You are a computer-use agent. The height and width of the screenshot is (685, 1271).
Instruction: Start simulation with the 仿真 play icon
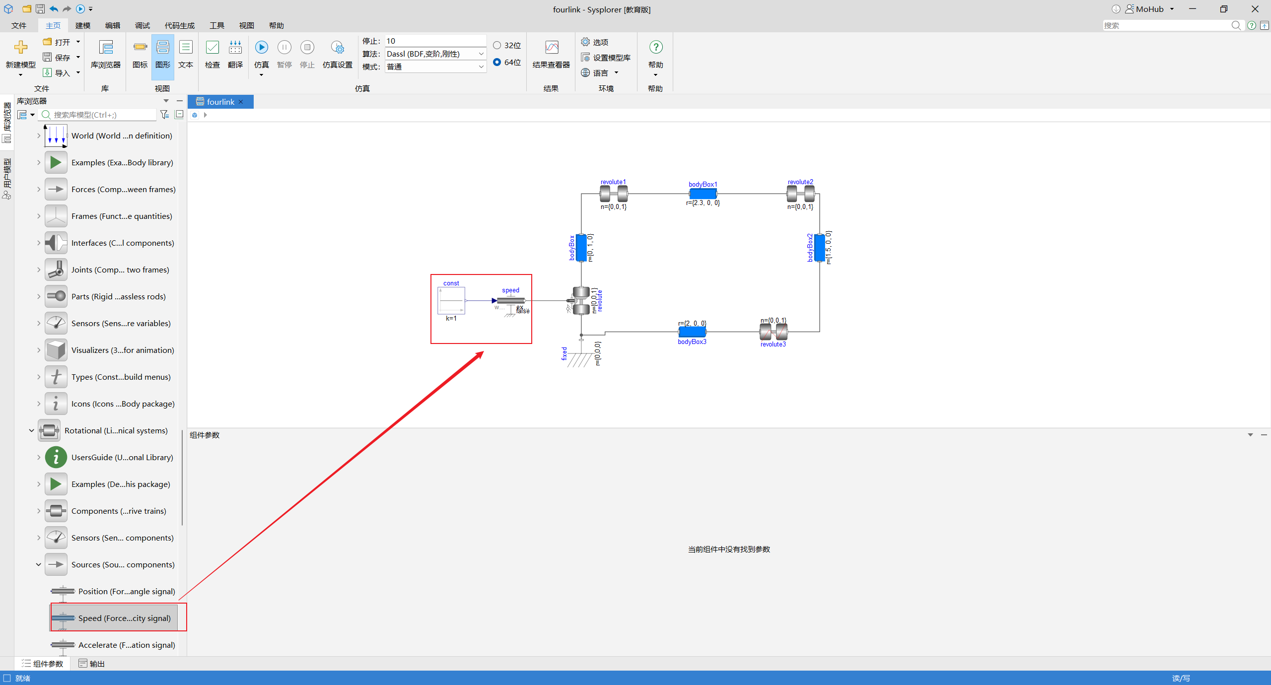tap(261, 48)
